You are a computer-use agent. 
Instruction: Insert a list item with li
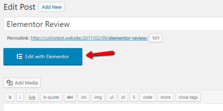pos(134,97)
